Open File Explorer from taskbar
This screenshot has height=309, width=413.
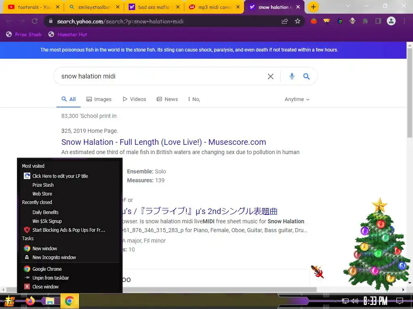point(49,301)
